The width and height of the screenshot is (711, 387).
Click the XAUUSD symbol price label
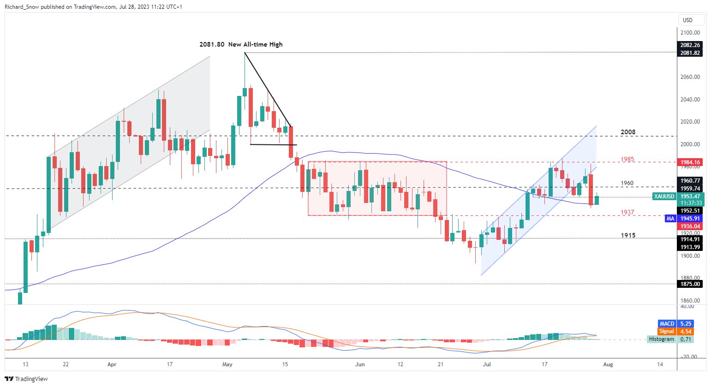[x=664, y=196]
